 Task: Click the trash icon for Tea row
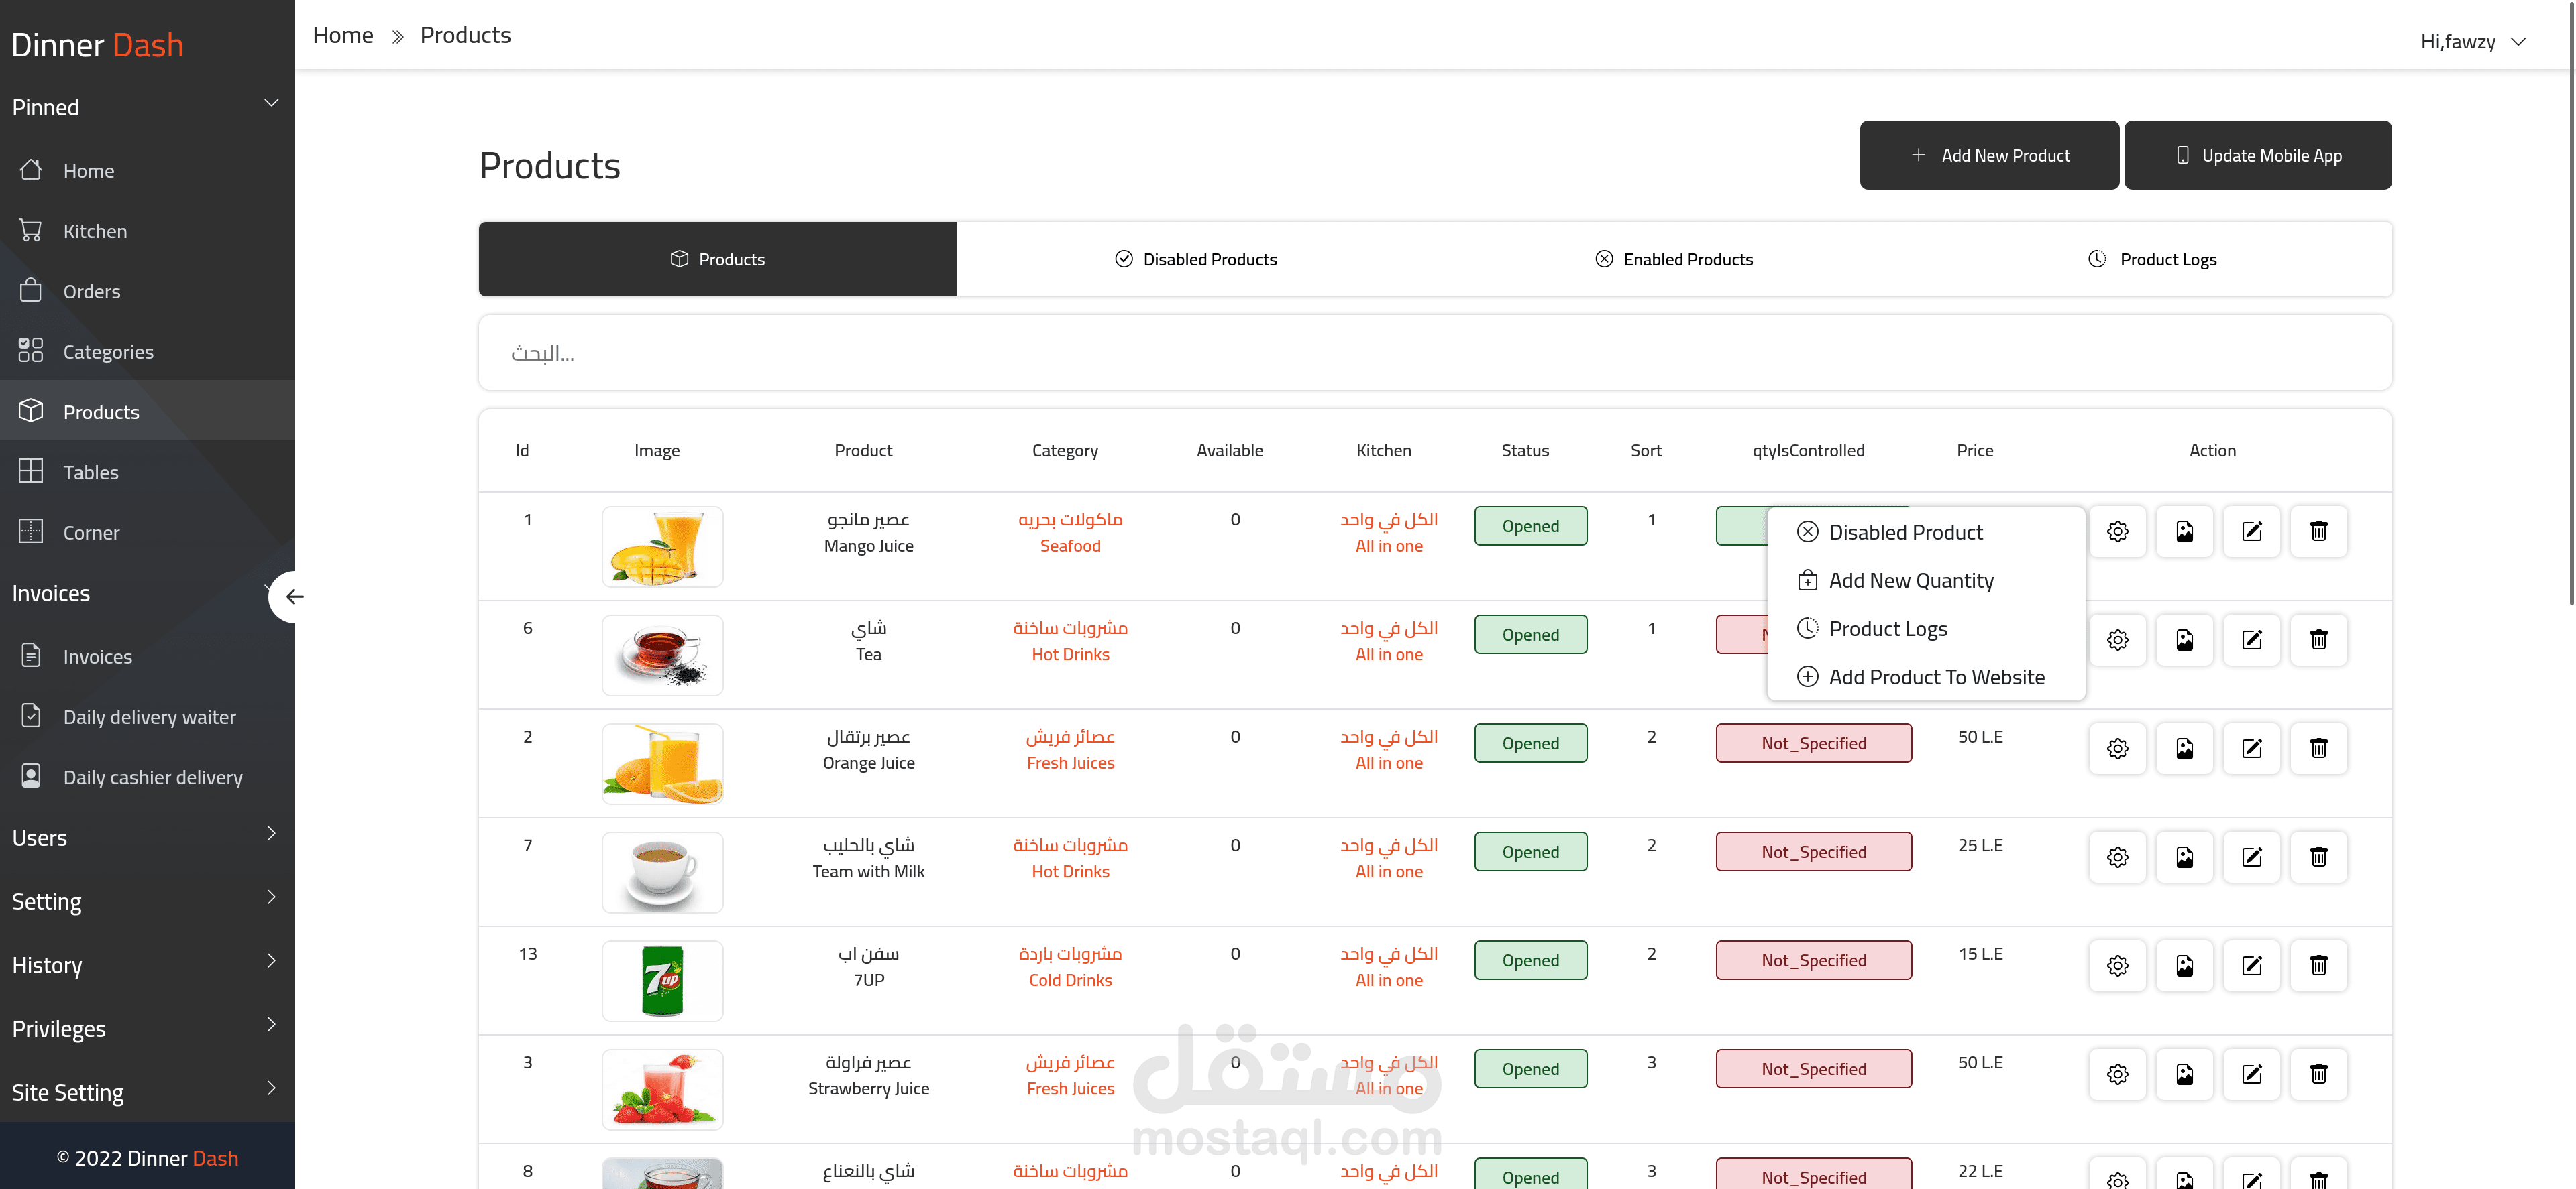click(x=2318, y=639)
